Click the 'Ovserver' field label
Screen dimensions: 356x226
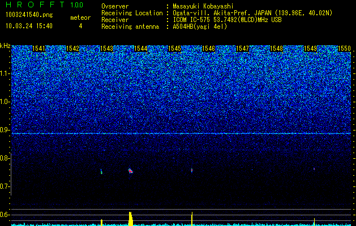click(x=115, y=6)
